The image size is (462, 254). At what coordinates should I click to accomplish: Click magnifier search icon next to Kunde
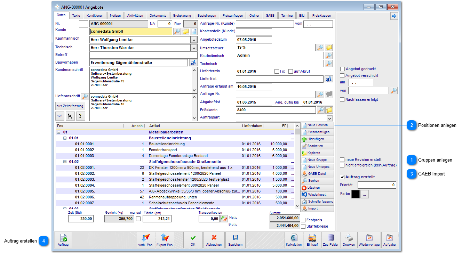click(x=177, y=32)
